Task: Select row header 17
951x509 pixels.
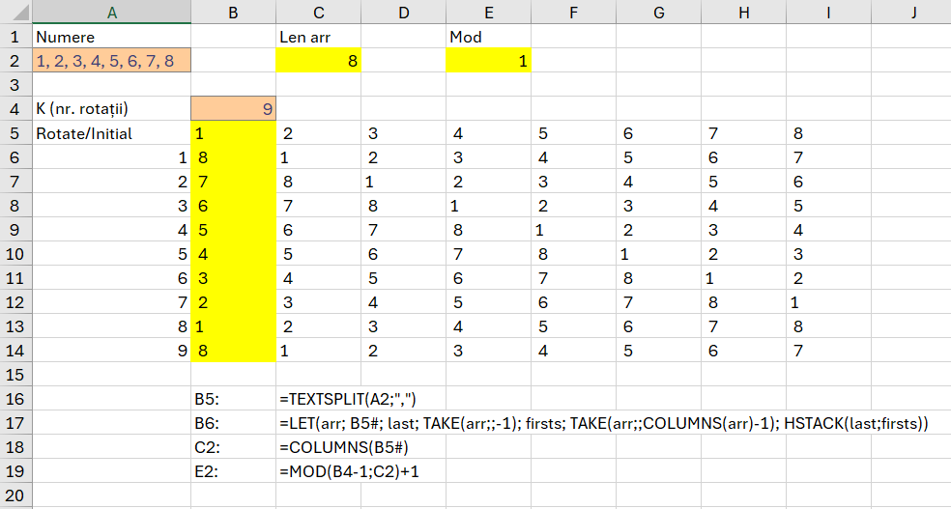Action: [15, 423]
